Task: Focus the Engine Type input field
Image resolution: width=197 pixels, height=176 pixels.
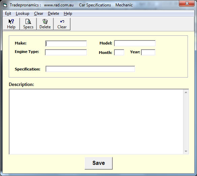Action: (66, 52)
